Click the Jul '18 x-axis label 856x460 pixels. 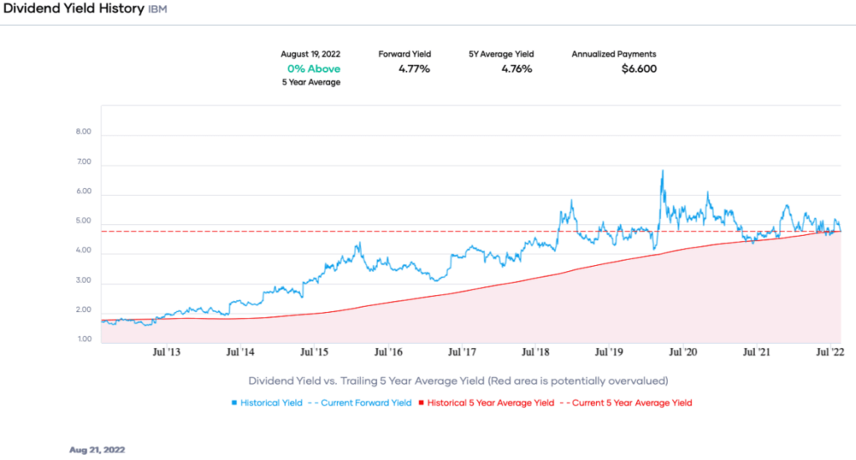(x=536, y=352)
